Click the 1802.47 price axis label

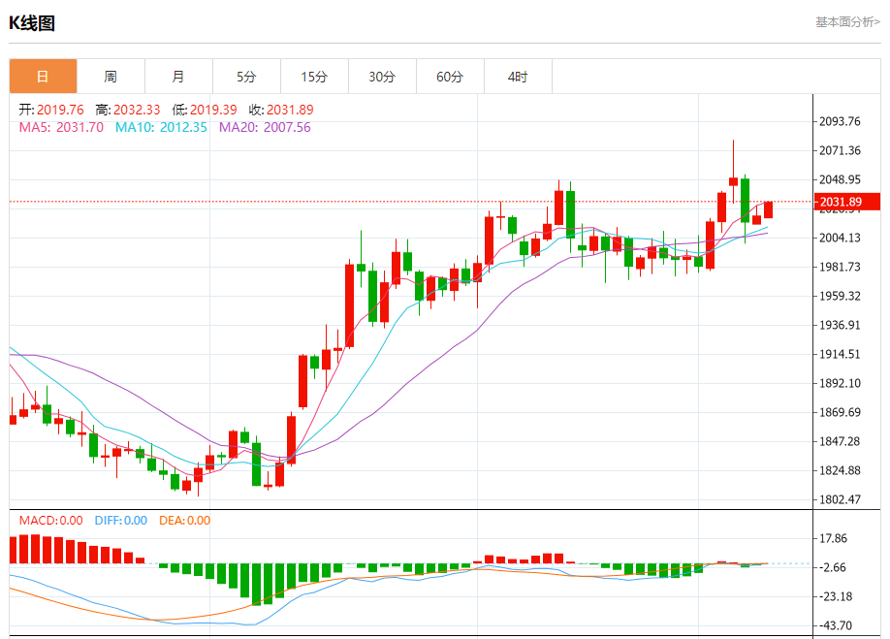click(840, 499)
